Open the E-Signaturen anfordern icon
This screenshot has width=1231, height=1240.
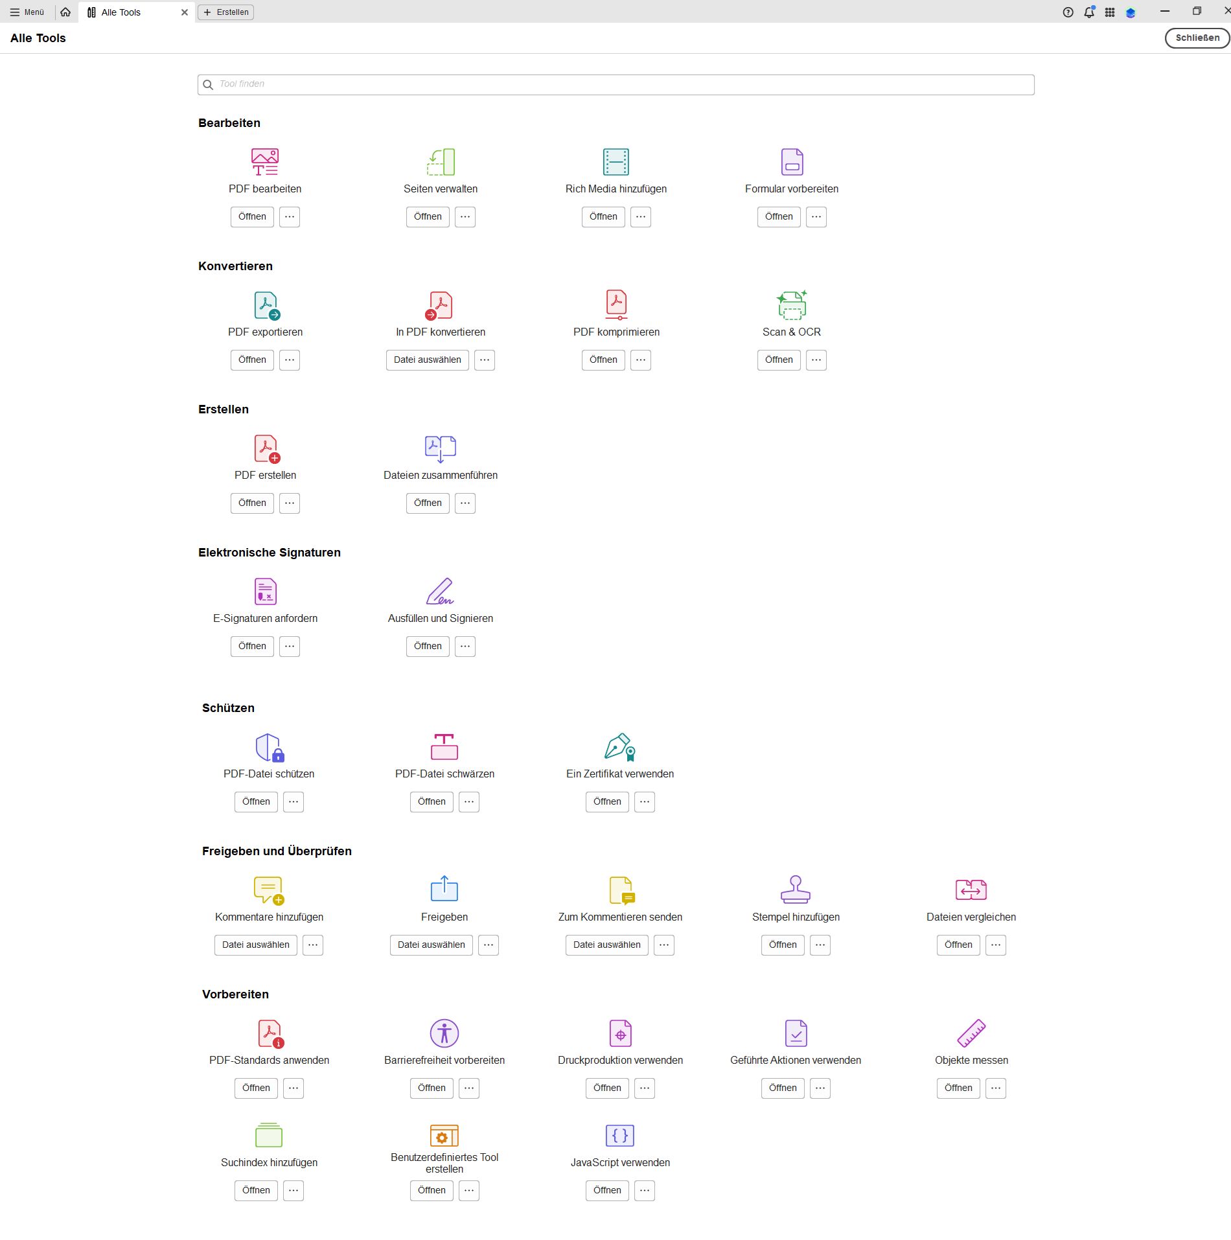coord(265,591)
